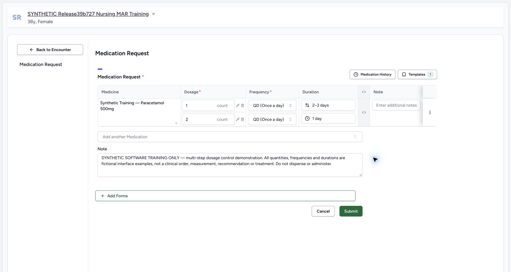
Task: Open the SYNTHETIC Release39b727 patient name link
Action: point(88,14)
